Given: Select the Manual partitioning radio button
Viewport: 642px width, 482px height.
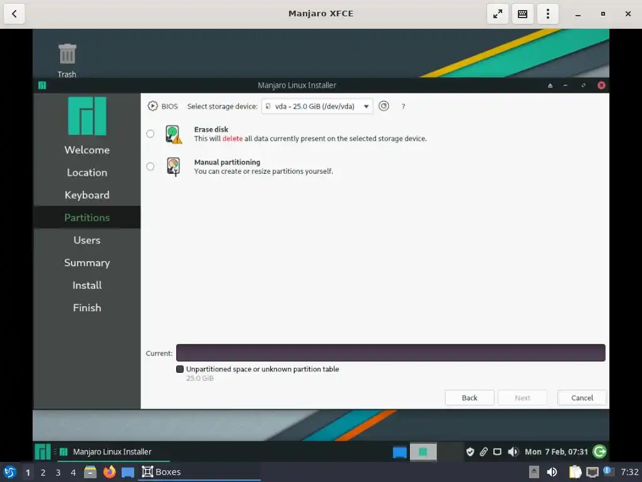Looking at the screenshot, I should 150,166.
